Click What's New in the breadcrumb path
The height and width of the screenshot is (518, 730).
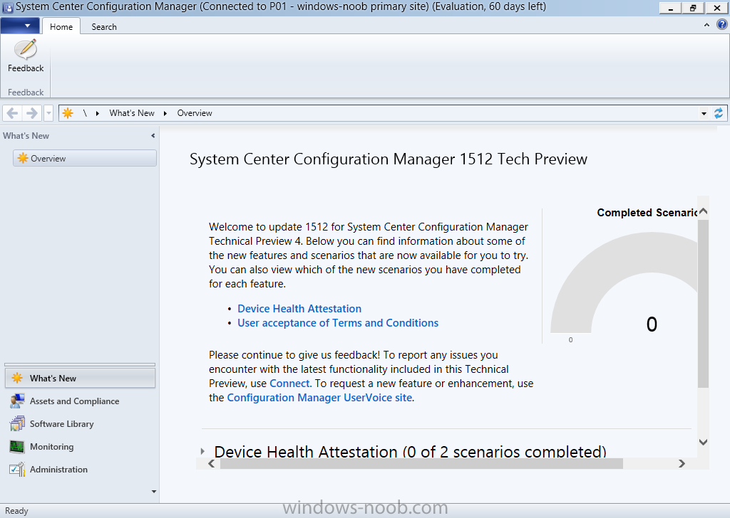(132, 113)
